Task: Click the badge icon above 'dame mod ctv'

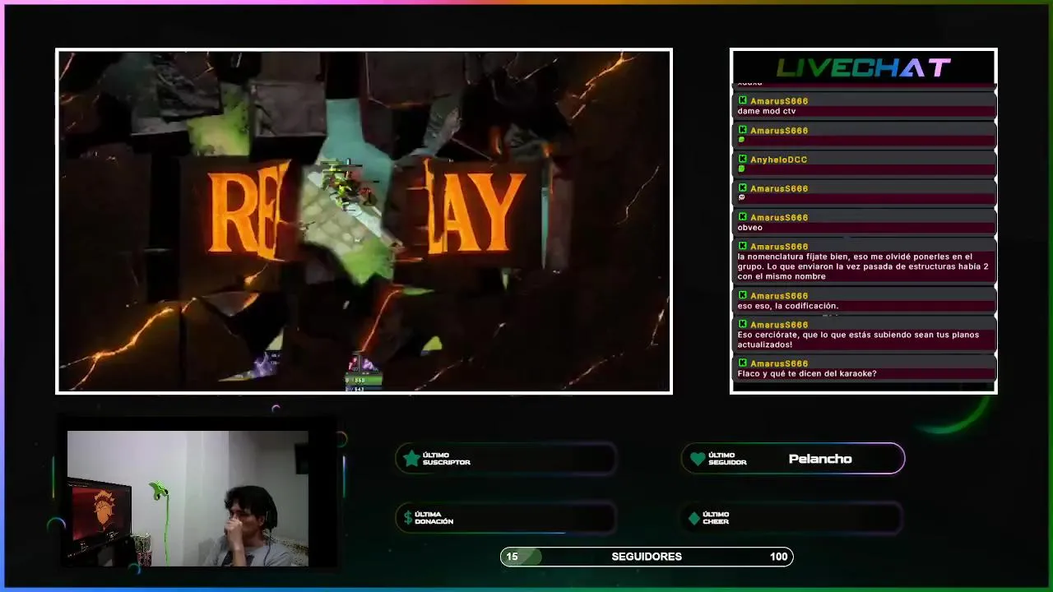Action: (743, 100)
